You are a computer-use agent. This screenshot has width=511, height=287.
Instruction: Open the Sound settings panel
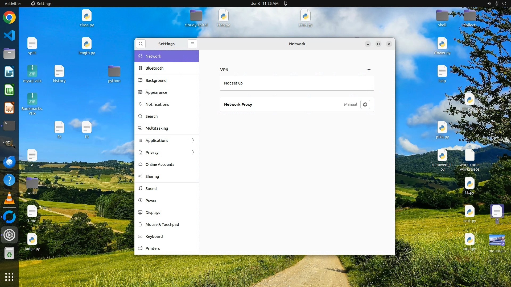(151, 189)
